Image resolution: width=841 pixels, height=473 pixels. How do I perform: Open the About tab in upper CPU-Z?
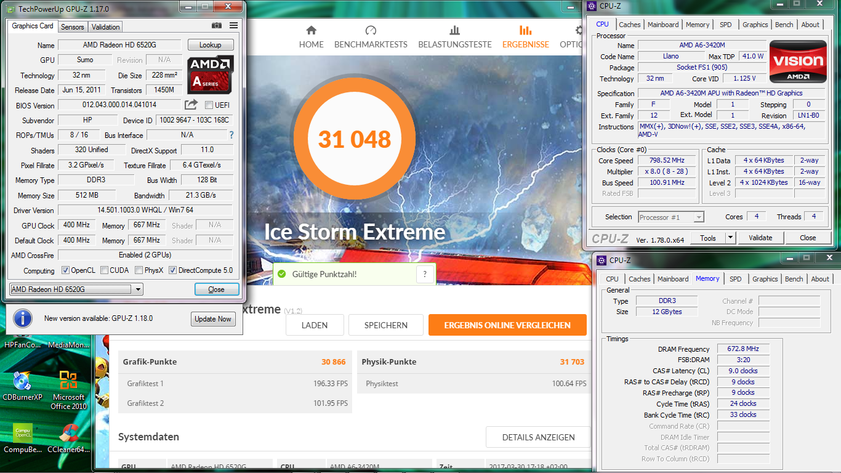[x=810, y=25]
